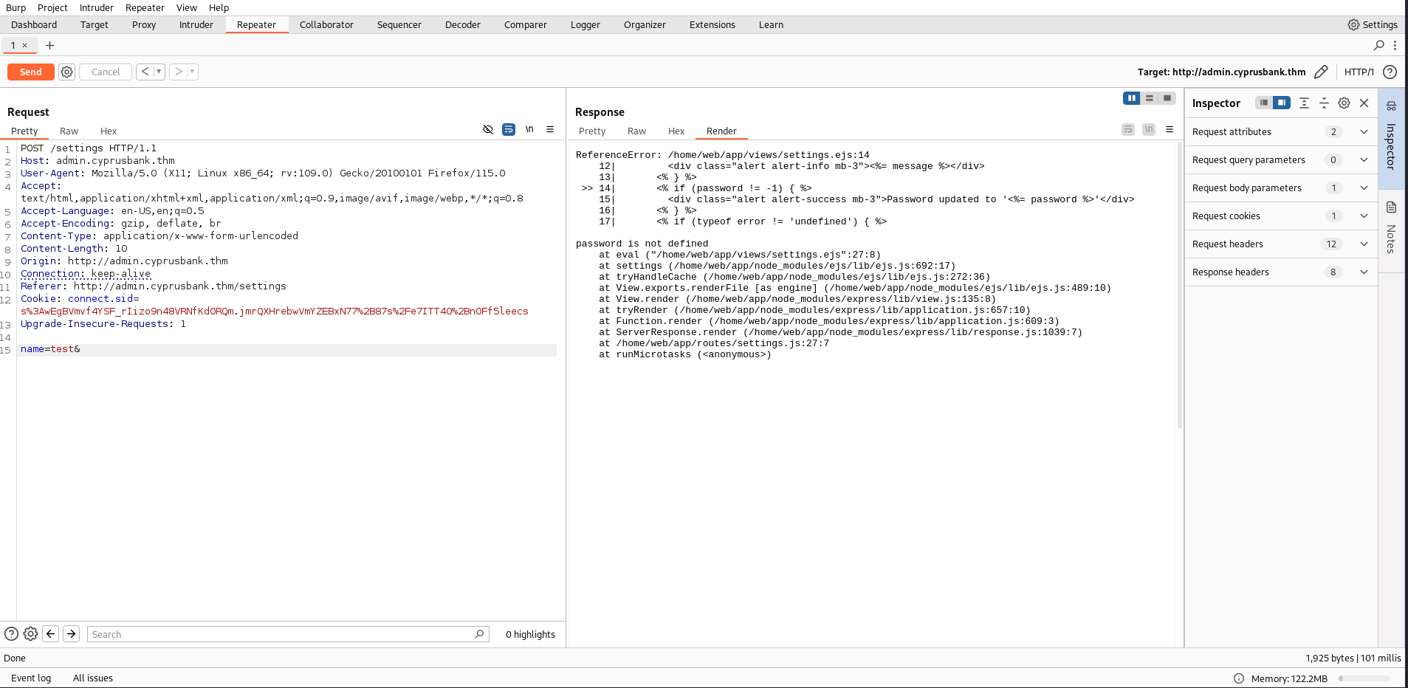Click the Send button
Viewport: 1408px width, 688px height.
(31, 72)
